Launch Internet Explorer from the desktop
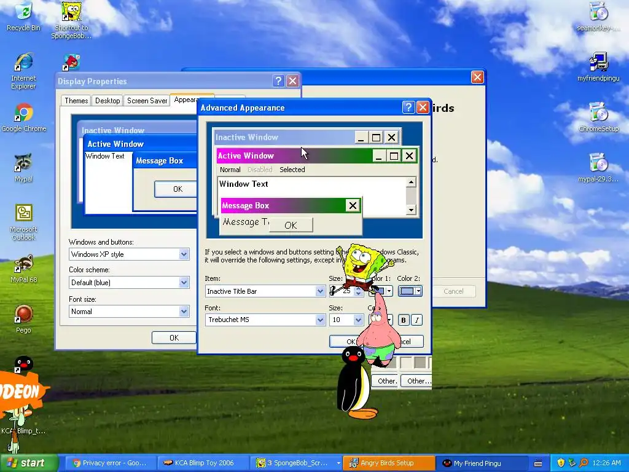 point(23,71)
